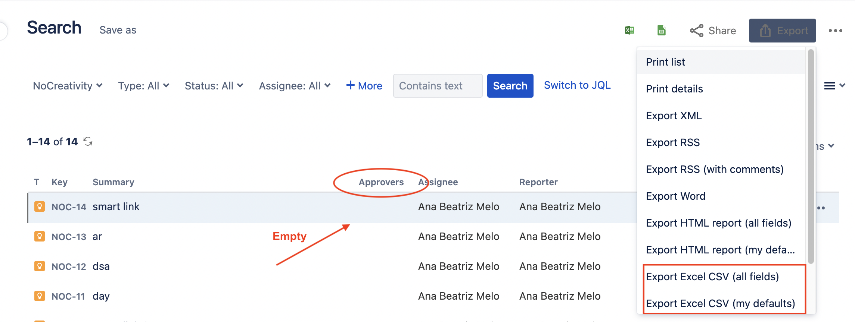Open the NOC-13 issue key link
Image resolution: width=855 pixels, height=322 pixels.
pos(69,237)
